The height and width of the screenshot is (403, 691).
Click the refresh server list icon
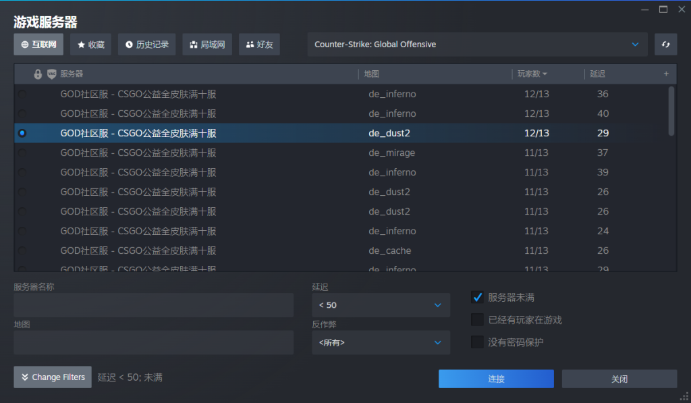coord(665,45)
